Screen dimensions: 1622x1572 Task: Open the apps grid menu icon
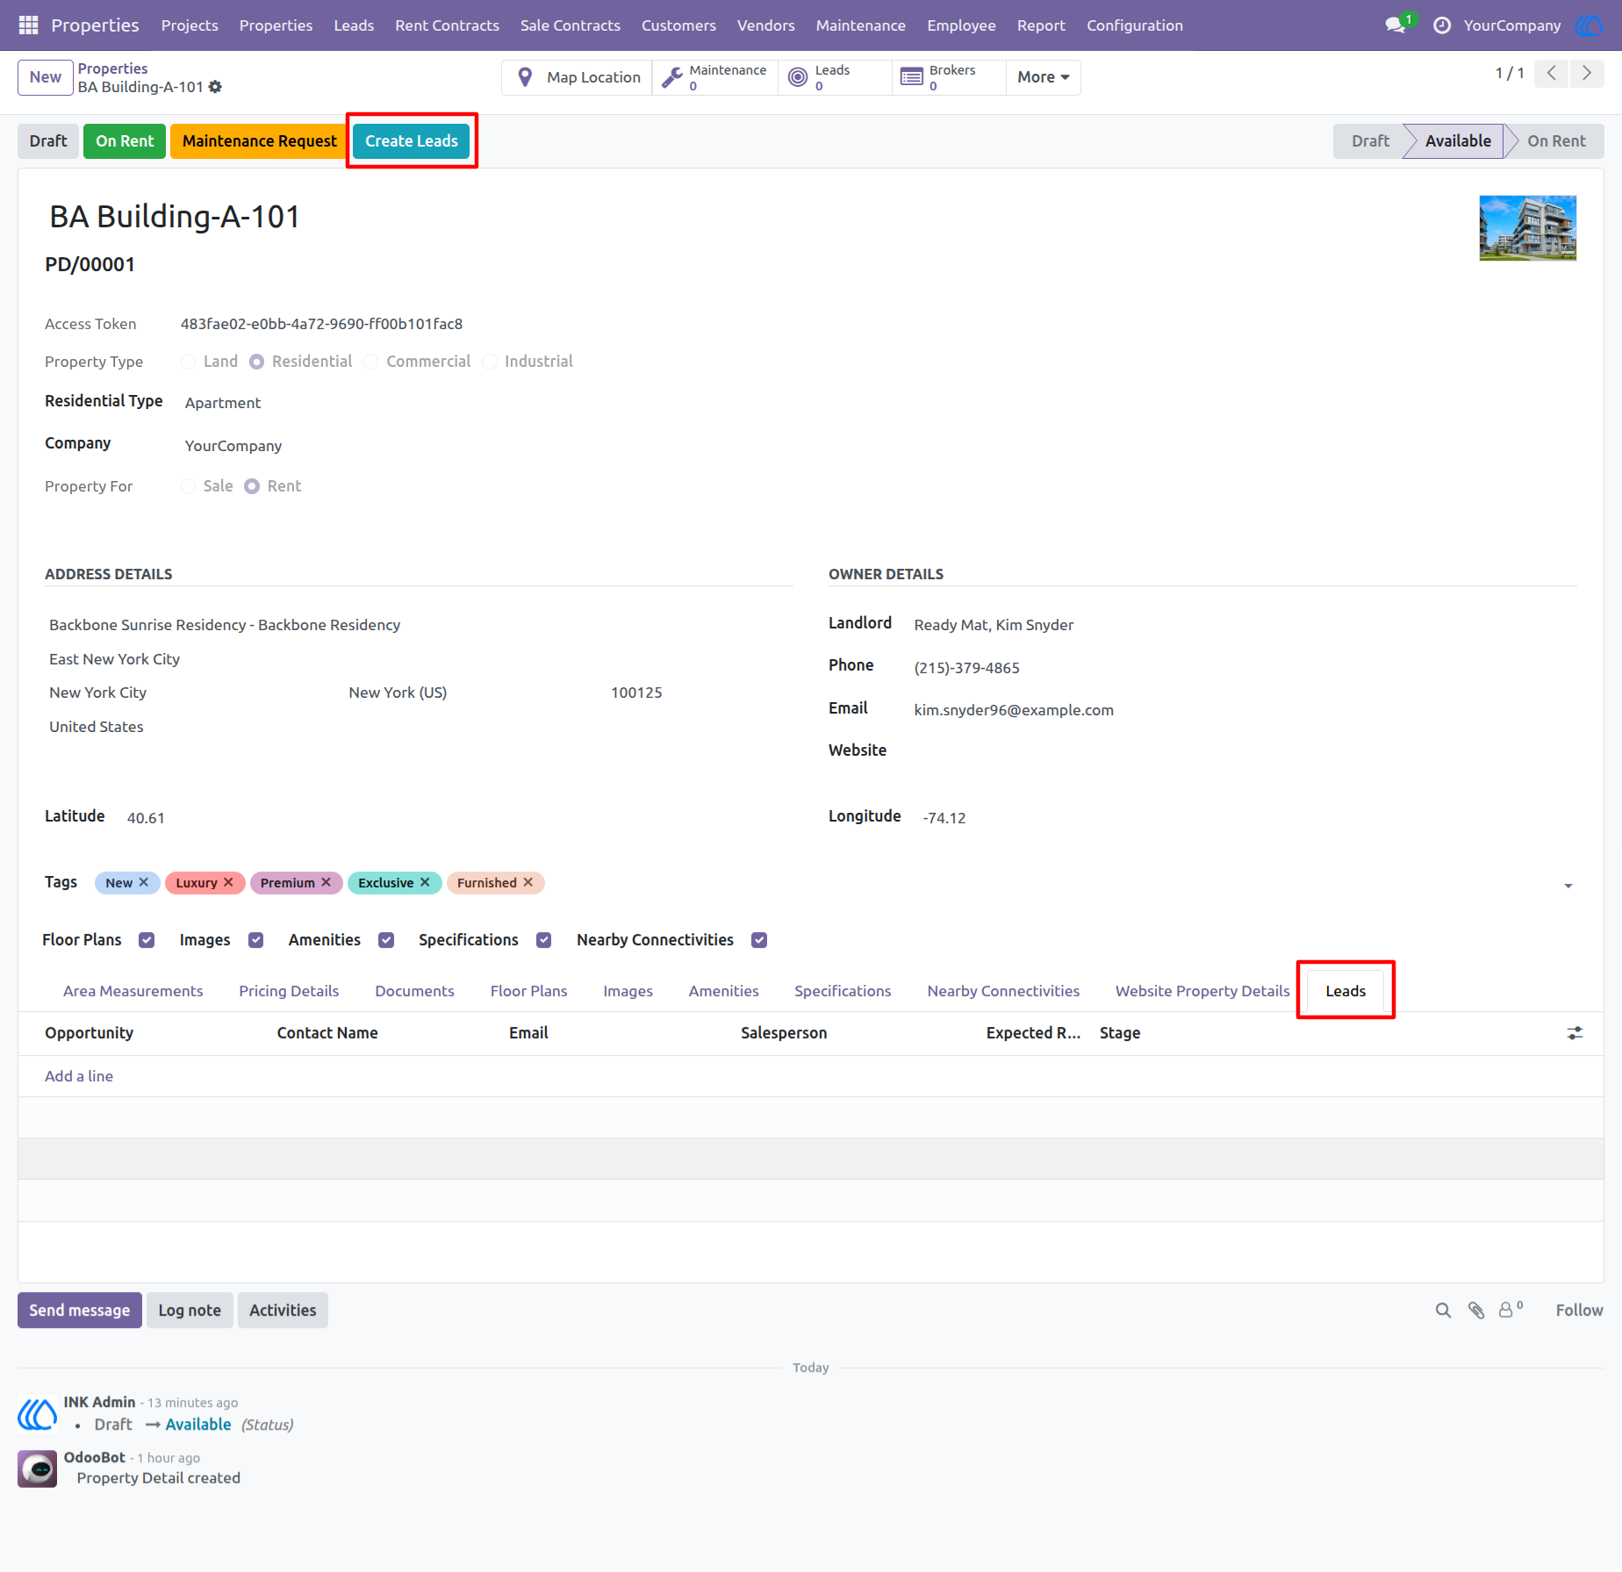point(28,25)
